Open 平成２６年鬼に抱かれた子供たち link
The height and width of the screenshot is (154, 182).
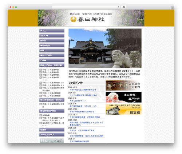(53, 119)
